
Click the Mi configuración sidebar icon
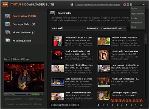coord(8,40)
